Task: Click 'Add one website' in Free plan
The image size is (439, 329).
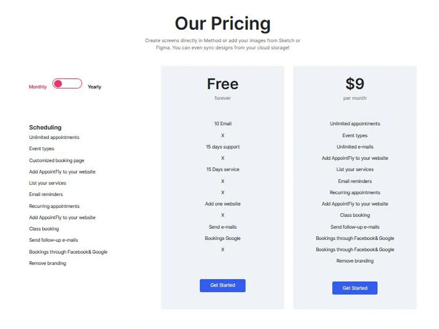Action: tap(223, 204)
